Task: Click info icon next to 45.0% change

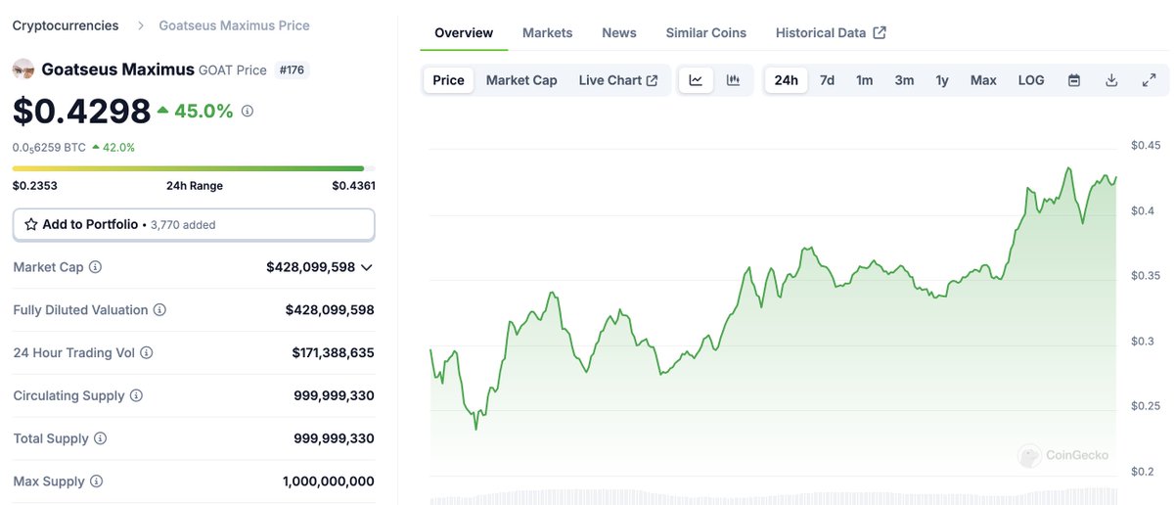Action: point(247,112)
